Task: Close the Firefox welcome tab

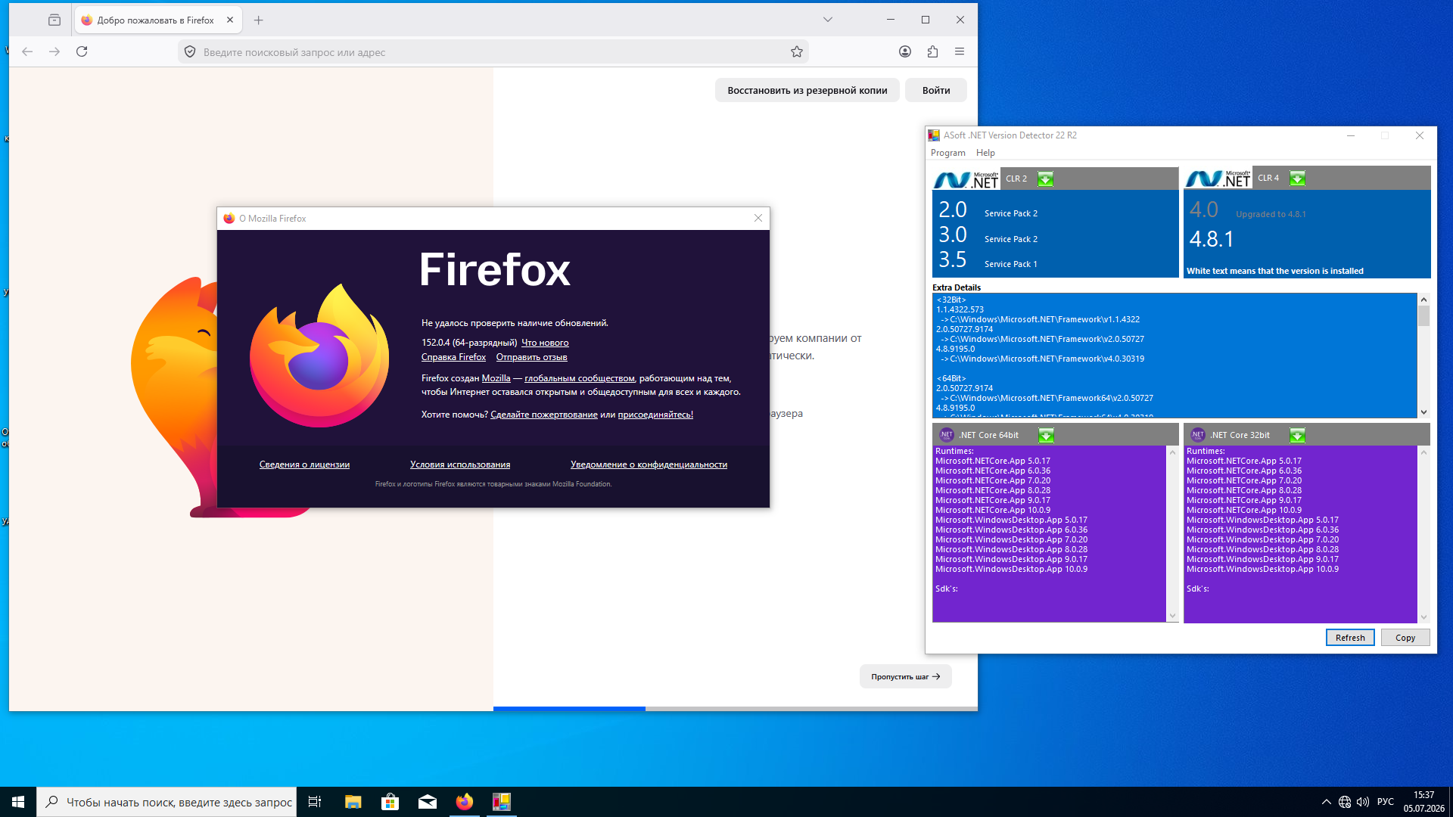Action: (x=230, y=20)
